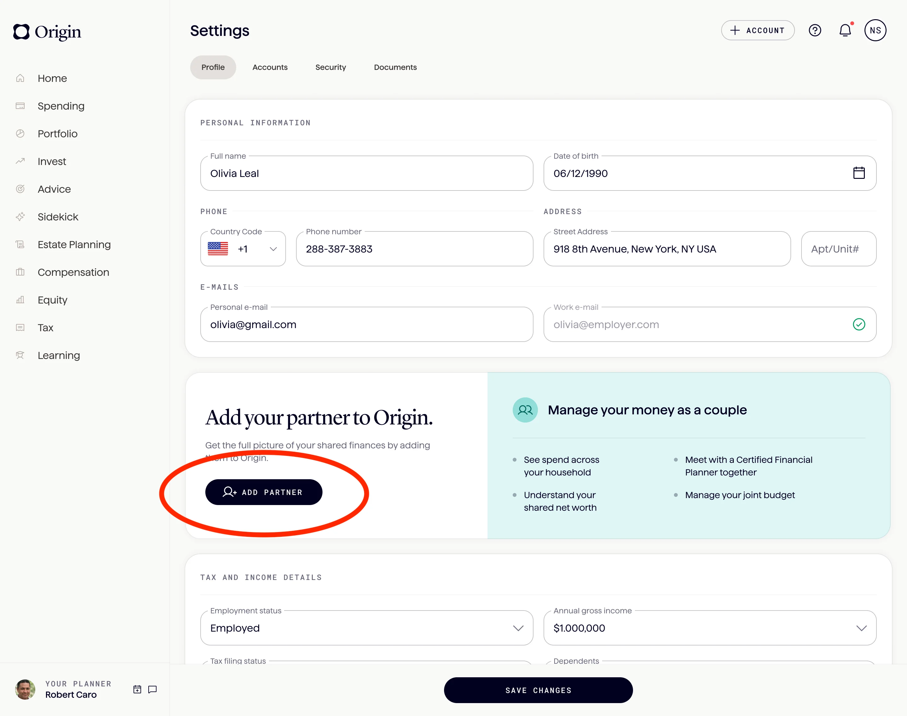Click the NS profile avatar

pos(875,30)
